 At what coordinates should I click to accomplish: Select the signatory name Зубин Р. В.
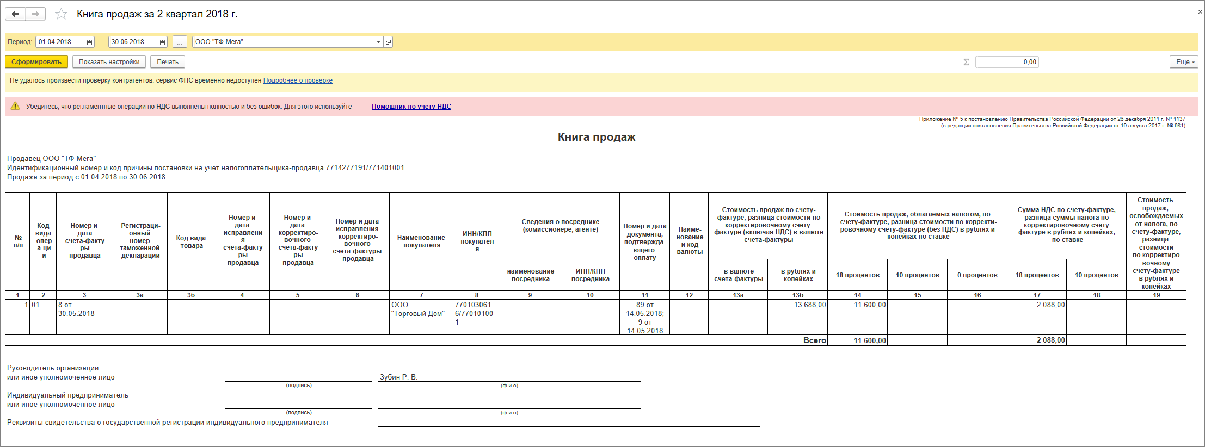click(x=398, y=377)
